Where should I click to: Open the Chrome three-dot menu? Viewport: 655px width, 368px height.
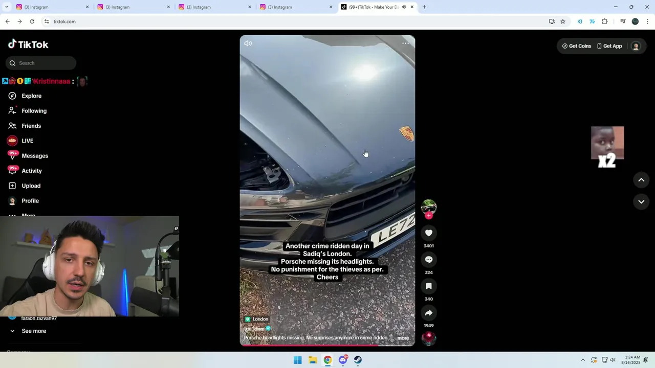(x=647, y=21)
